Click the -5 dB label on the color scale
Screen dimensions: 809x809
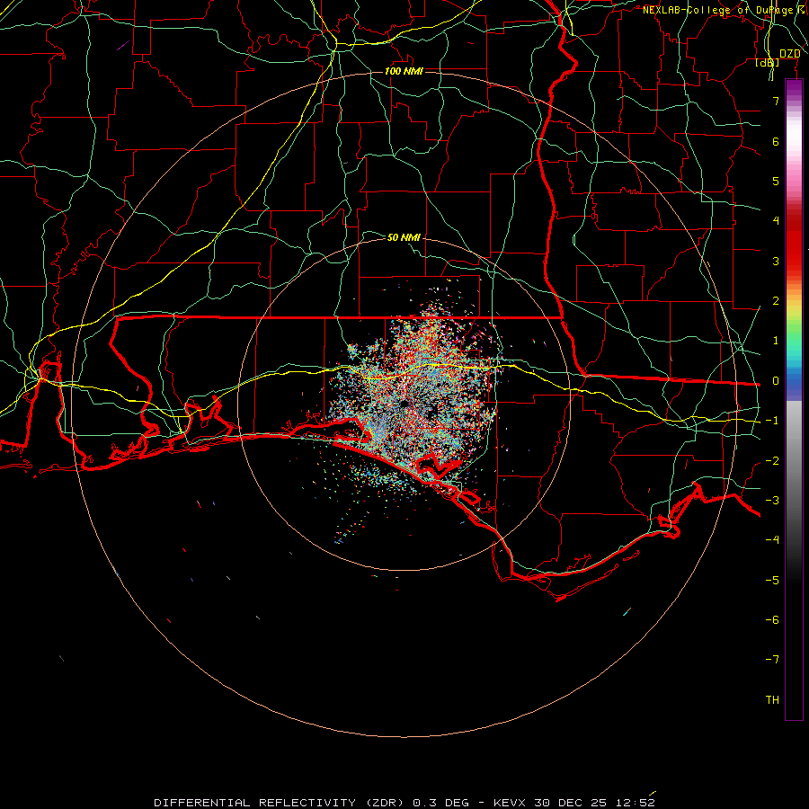tap(772, 581)
